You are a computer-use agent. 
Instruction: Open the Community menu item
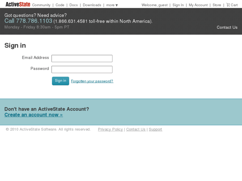41,5
